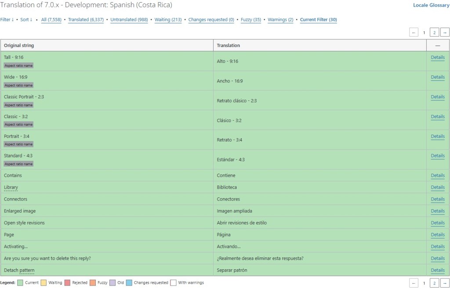The image size is (450, 289).
Task: Click the Library glossary term
Action: point(11,187)
